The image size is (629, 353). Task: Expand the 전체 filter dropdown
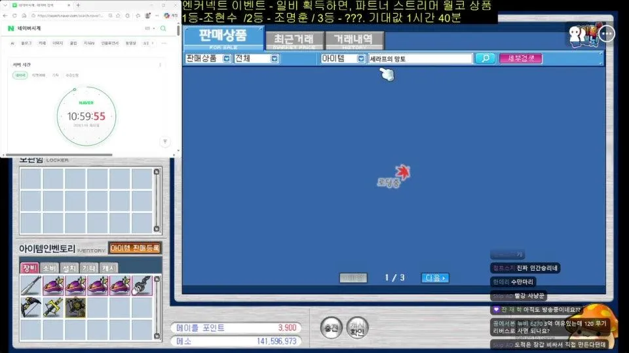click(275, 58)
